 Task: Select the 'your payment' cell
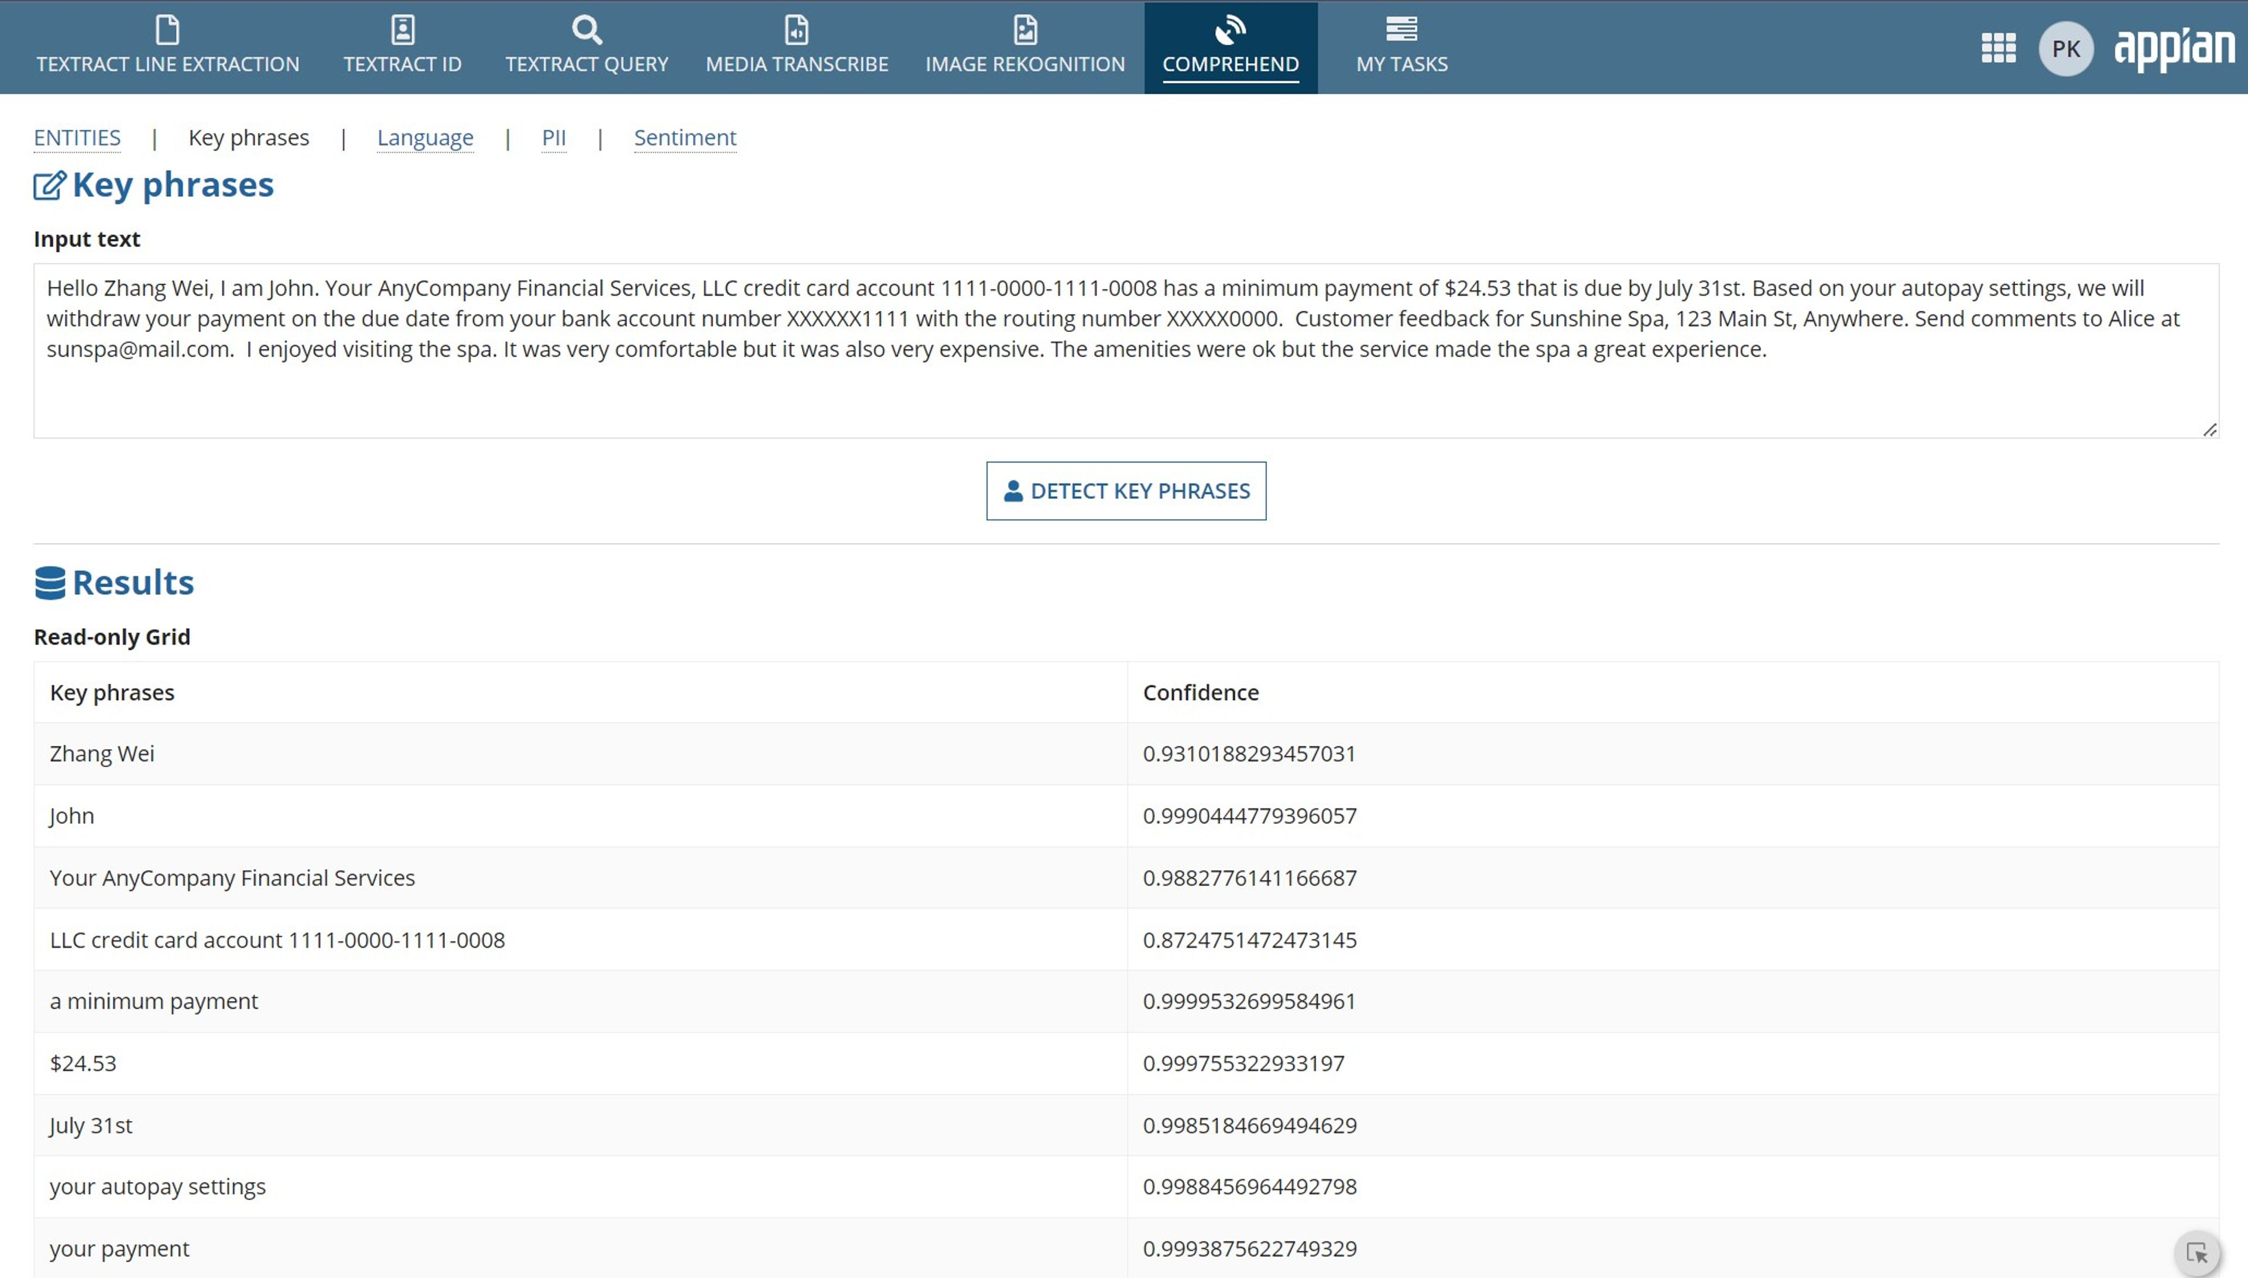[x=580, y=1248]
